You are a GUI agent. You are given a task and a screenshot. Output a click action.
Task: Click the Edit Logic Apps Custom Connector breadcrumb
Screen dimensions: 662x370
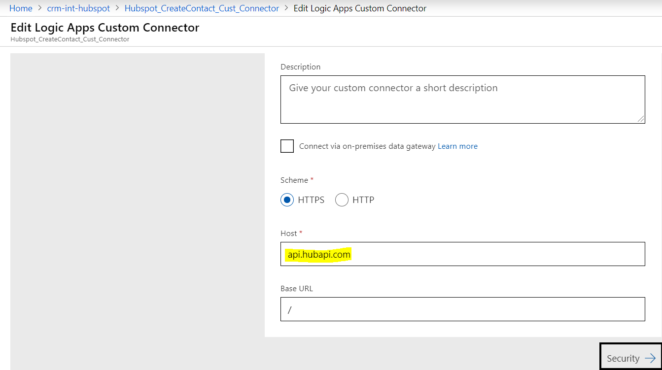[x=360, y=8]
